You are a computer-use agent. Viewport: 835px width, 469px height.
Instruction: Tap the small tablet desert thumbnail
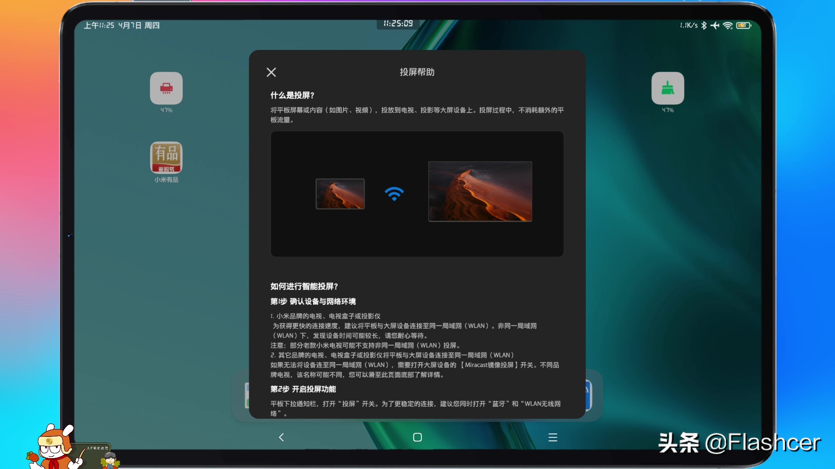[340, 194]
